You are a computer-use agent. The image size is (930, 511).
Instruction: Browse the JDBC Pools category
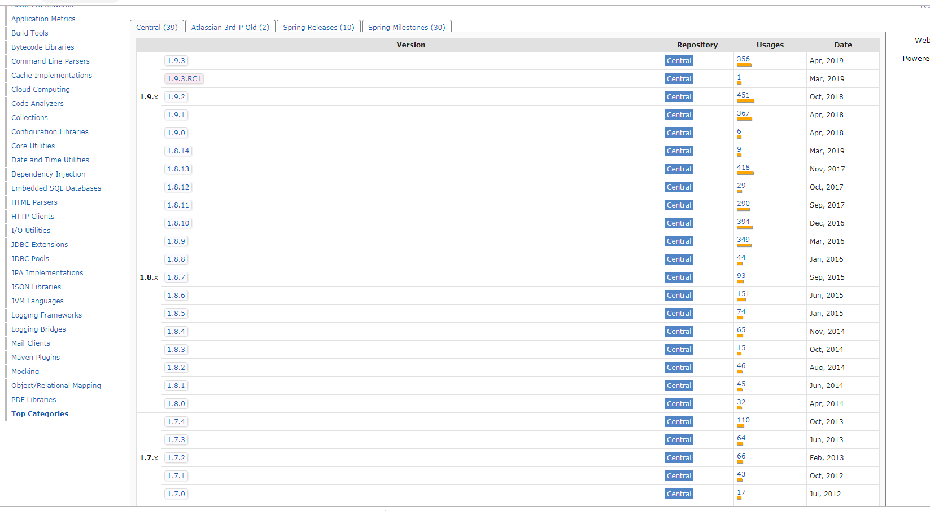pyautogui.click(x=29, y=258)
